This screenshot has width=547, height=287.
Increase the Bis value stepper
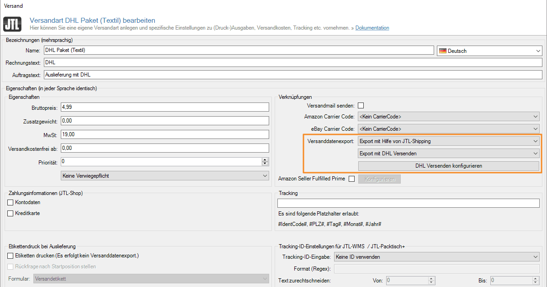[536, 278]
